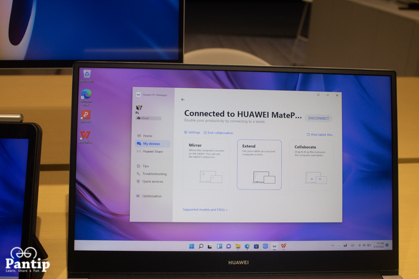Viewport: 419px width, 279px height.
Task: Open the Tips section
Action: coord(142,166)
